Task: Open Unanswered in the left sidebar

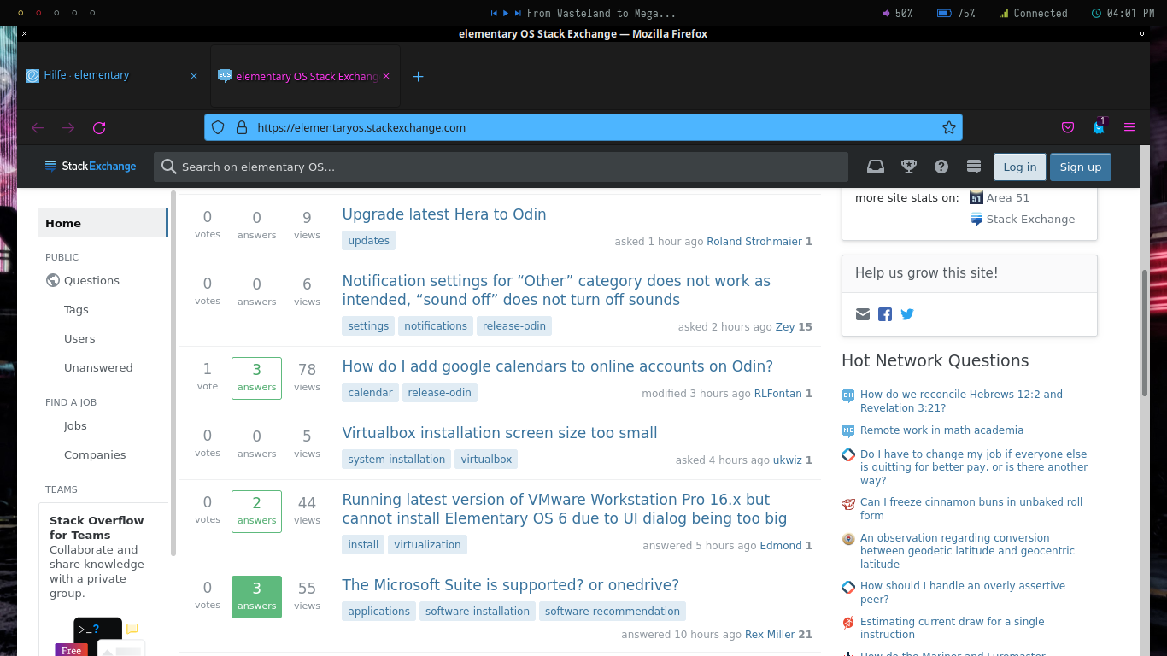Action: click(98, 367)
